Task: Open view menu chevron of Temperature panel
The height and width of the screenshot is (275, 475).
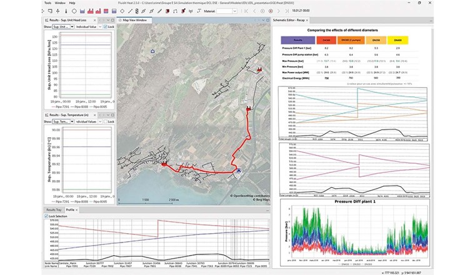Action: pos(108,115)
